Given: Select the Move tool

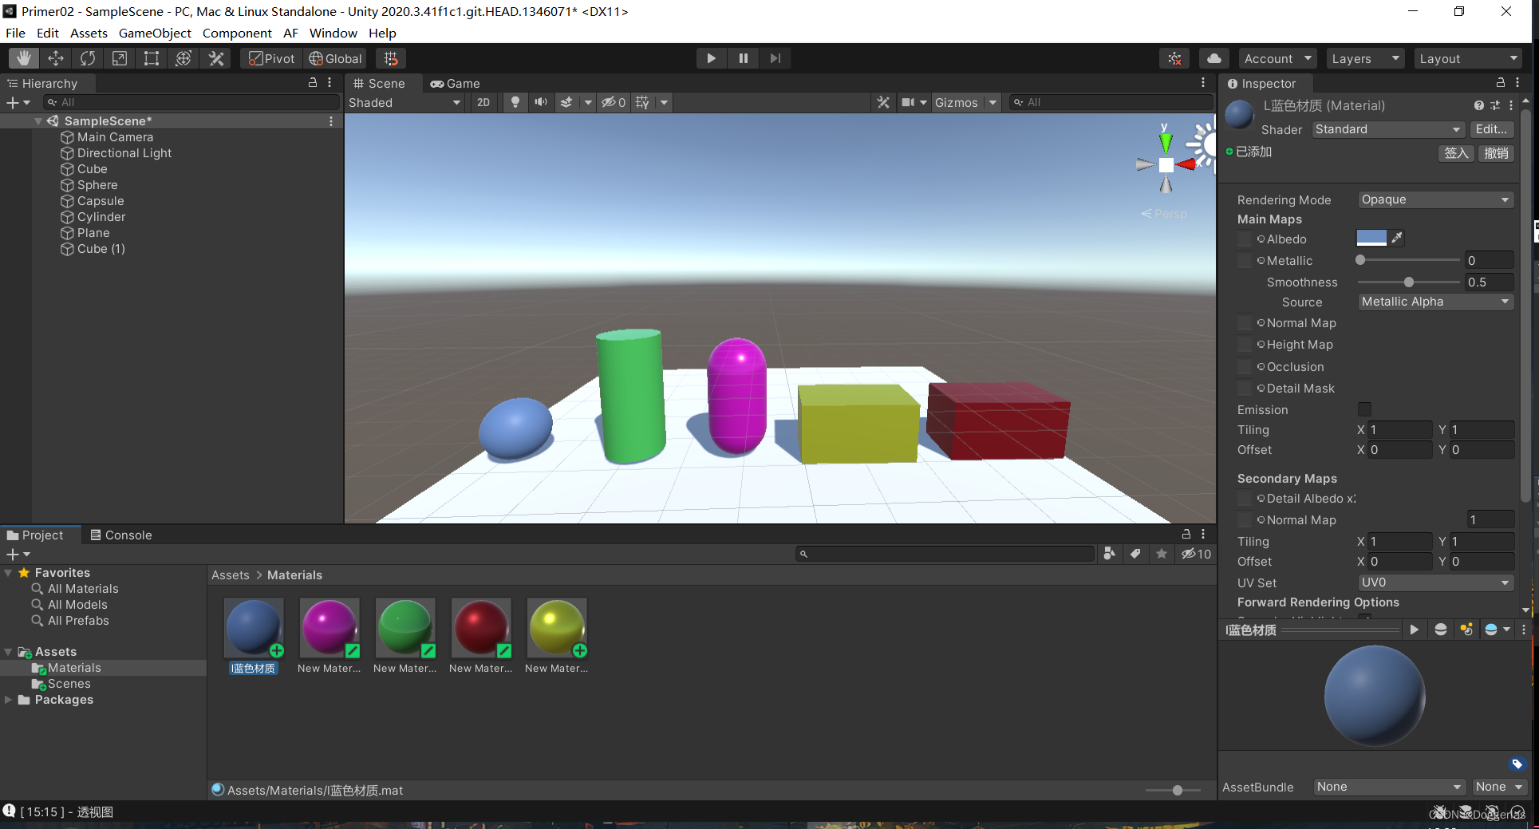Looking at the screenshot, I should coord(56,58).
